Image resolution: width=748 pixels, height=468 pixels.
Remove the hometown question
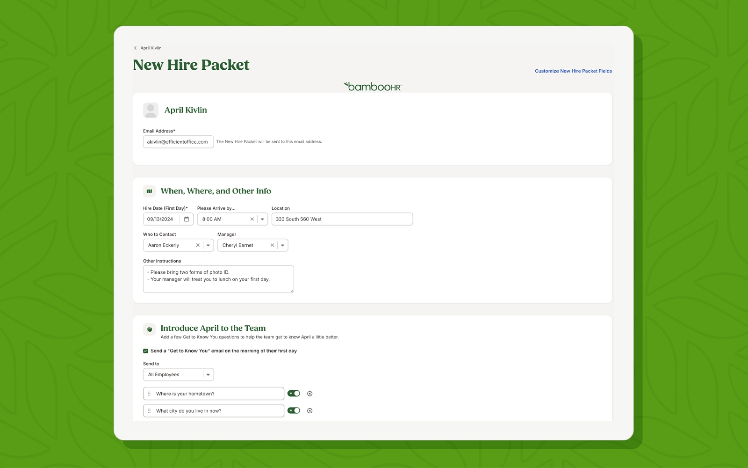309,394
